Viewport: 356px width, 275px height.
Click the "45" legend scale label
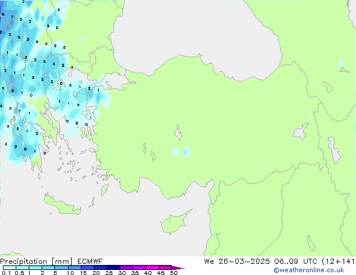[x=161, y=273]
